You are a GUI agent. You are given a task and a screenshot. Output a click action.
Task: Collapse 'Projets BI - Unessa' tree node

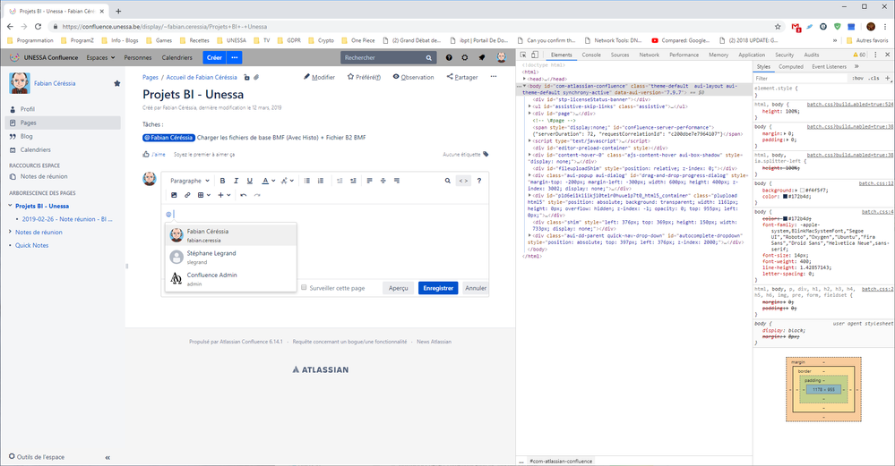pos(10,206)
